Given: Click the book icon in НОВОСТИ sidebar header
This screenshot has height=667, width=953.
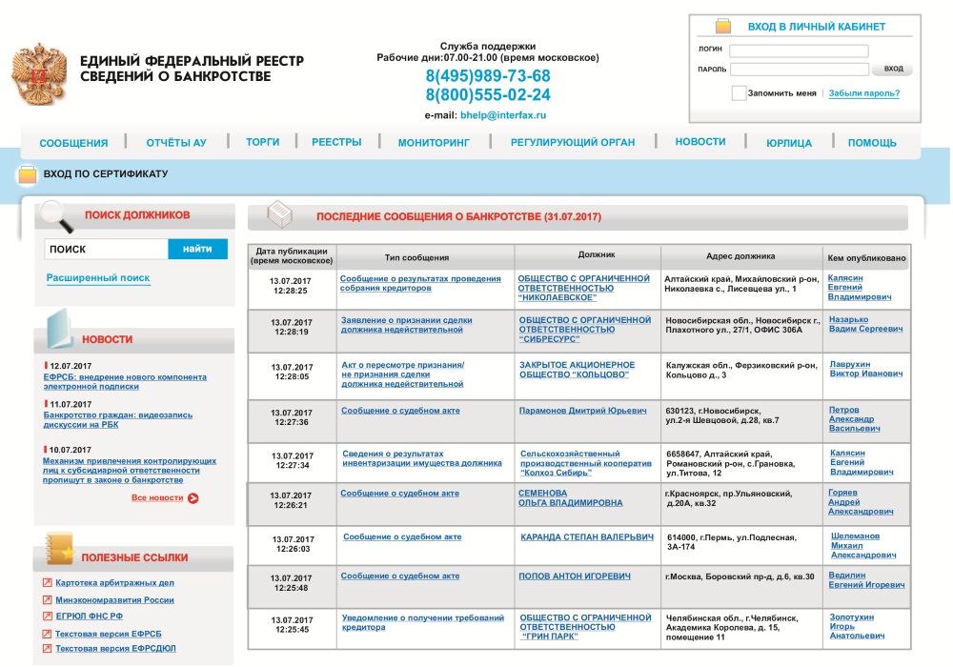Looking at the screenshot, I should point(59,329).
